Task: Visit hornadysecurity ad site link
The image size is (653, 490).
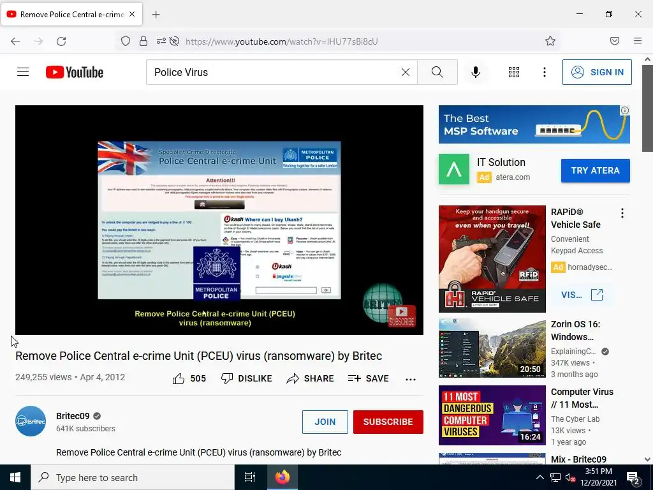Action: [582, 295]
